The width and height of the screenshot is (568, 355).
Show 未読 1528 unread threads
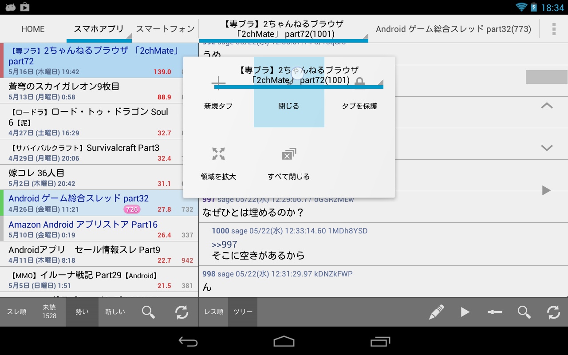49,312
